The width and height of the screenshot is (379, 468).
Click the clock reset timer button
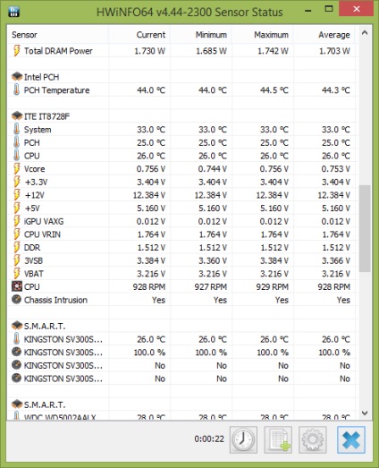[x=243, y=439]
